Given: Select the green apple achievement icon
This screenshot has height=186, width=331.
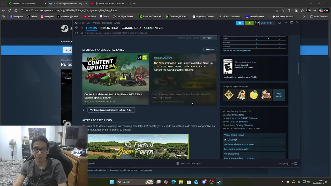Looking at the screenshot, I should click(x=254, y=95).
